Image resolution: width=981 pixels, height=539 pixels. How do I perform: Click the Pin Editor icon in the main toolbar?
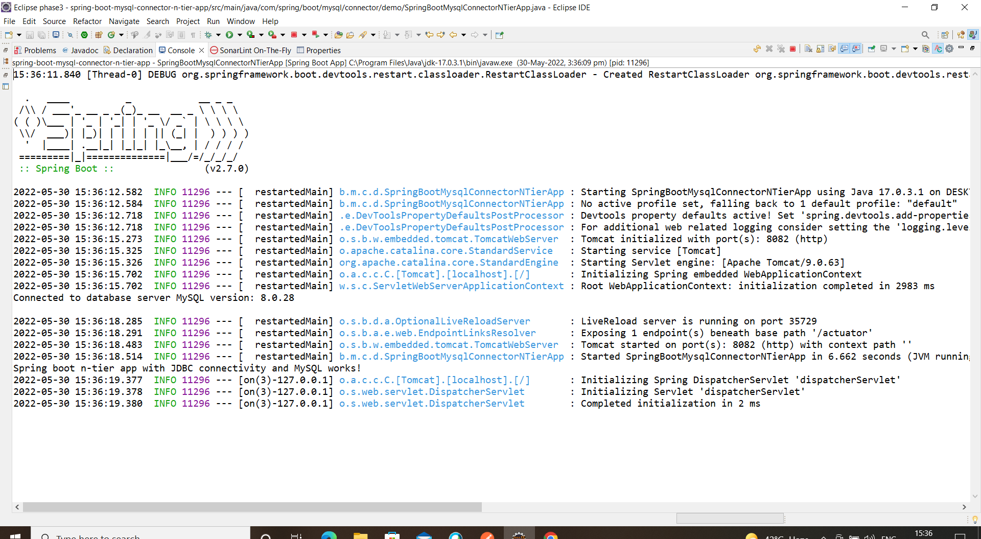pyautogui.click(x=500, y=35)
